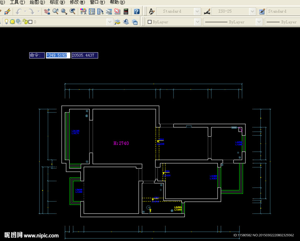Screen dimensions: 300x241
Task: Open the Text Style manager icon
Action: pos(151,11)
